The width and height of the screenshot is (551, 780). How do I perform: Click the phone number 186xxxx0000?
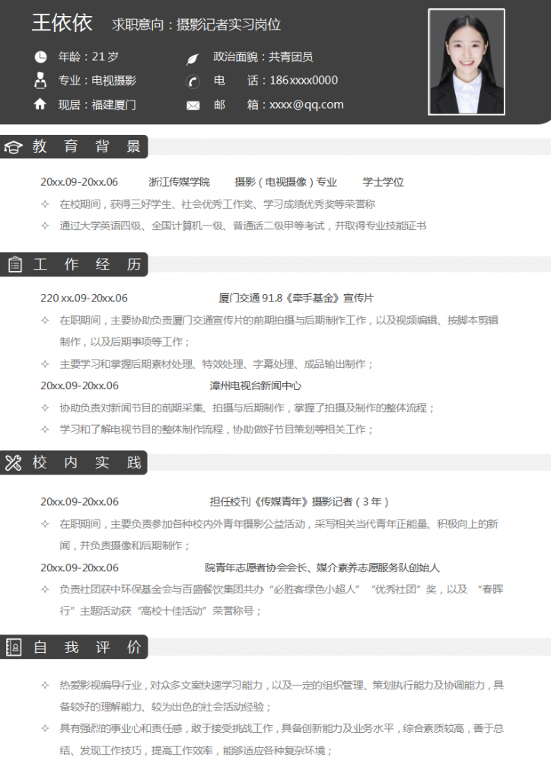pyautogui.click(x=304, y=80)
